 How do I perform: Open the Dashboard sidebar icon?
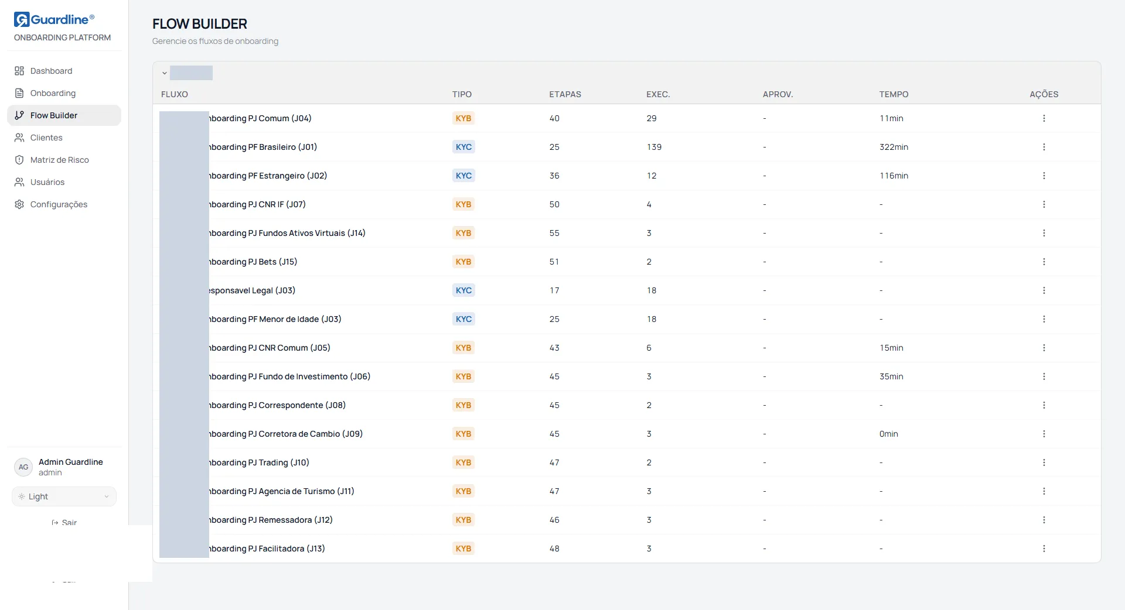[19, 71]
